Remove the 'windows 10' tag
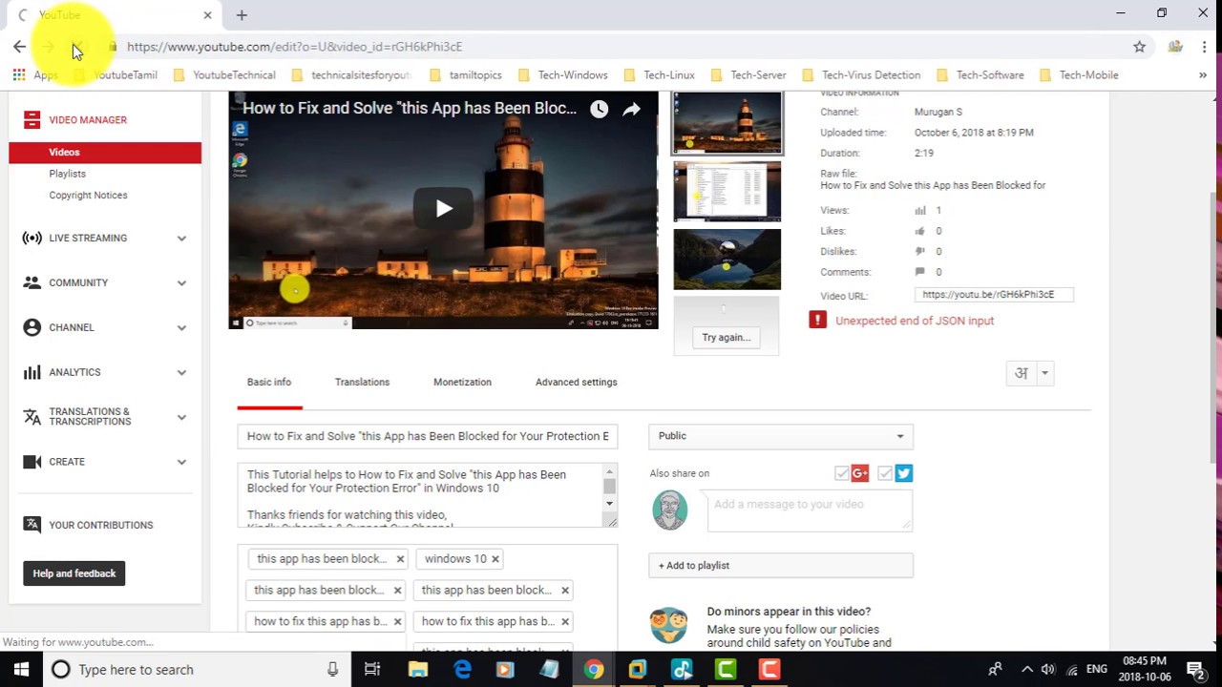Screen dimensions: 1222x687 495,559
